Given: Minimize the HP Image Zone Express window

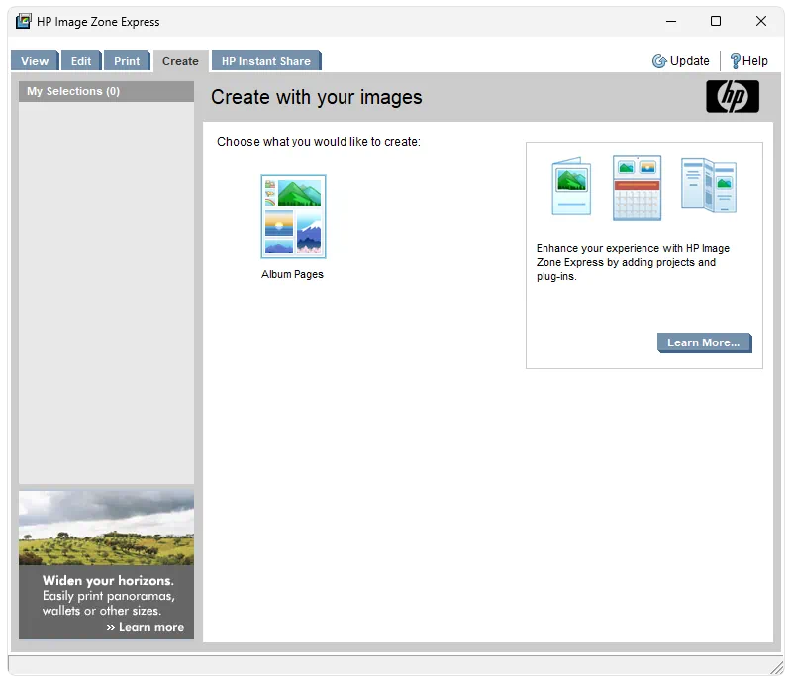Looking at the screenshot, I should [x=671, y=21].
